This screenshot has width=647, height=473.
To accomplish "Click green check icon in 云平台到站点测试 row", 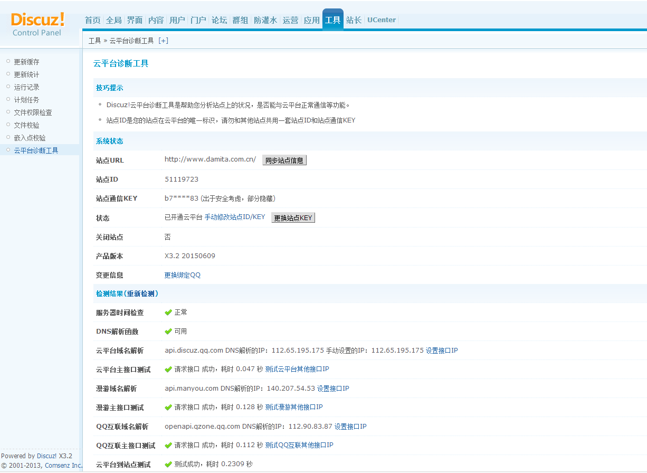I will click(168, 465).
